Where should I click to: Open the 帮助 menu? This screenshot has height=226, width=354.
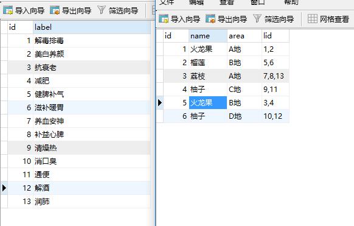coord(291,2)
